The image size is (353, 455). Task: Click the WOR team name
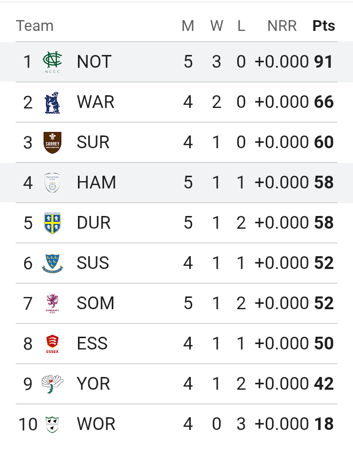[x=96, y=424]
